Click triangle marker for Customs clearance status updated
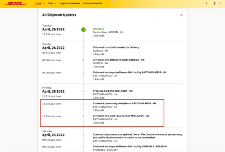This screenshot has height=152, width=225. click(83, 134)
